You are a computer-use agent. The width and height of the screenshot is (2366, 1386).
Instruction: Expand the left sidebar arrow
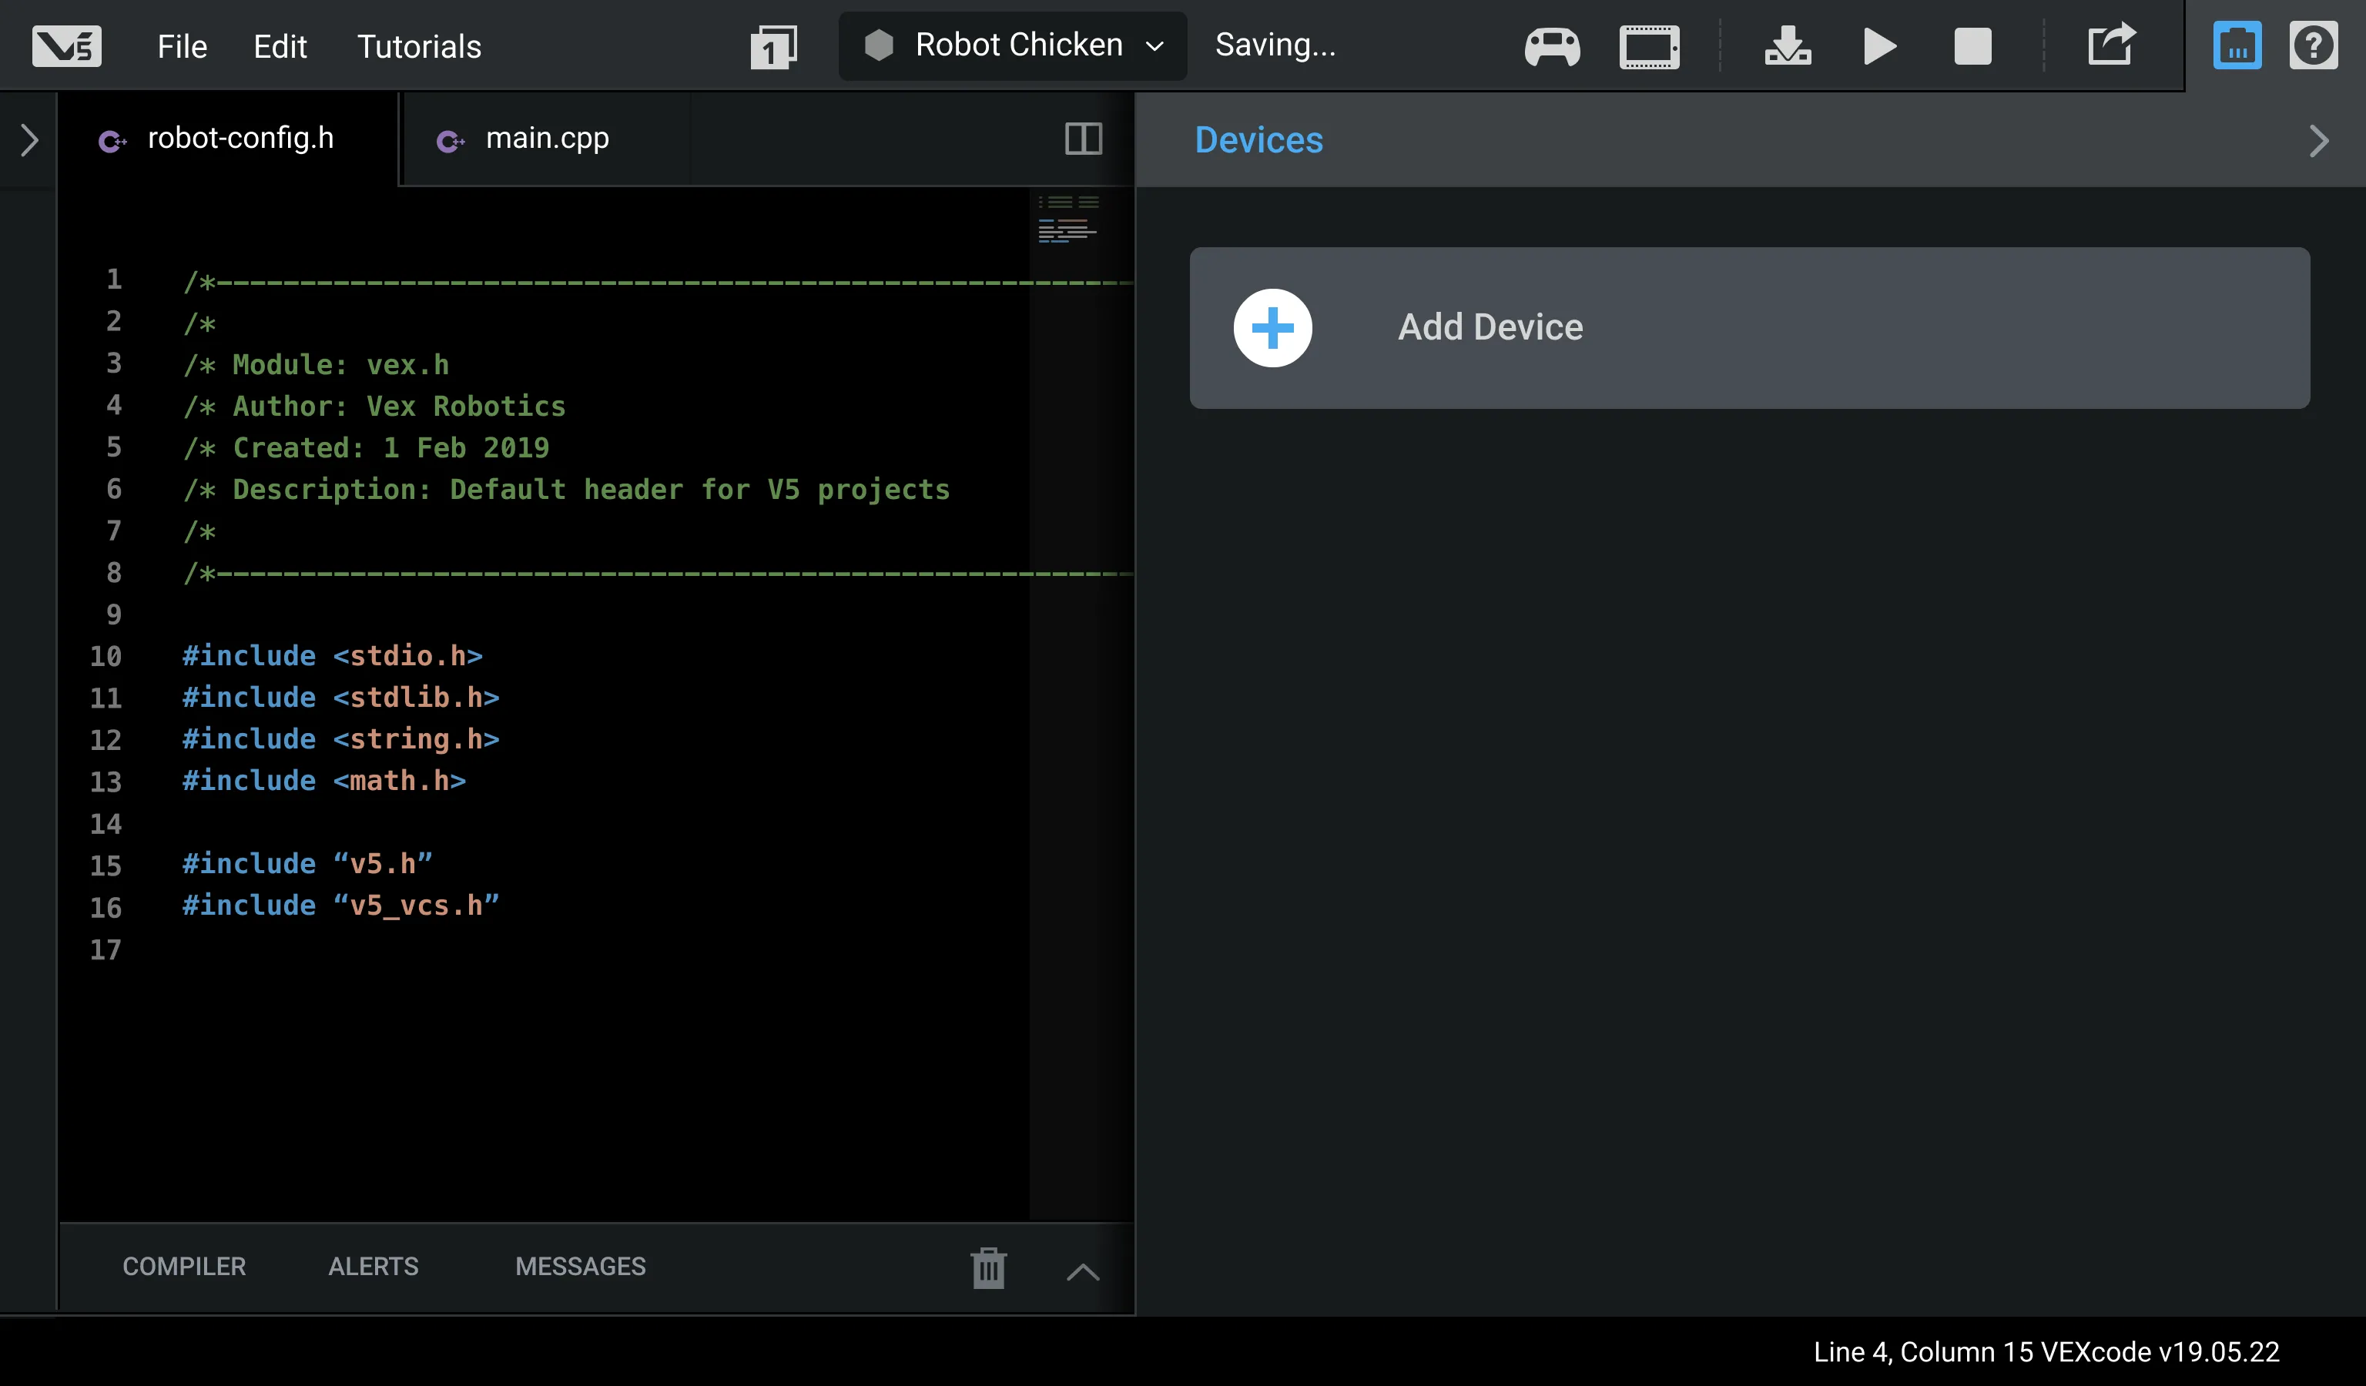(x=29, y=140)
